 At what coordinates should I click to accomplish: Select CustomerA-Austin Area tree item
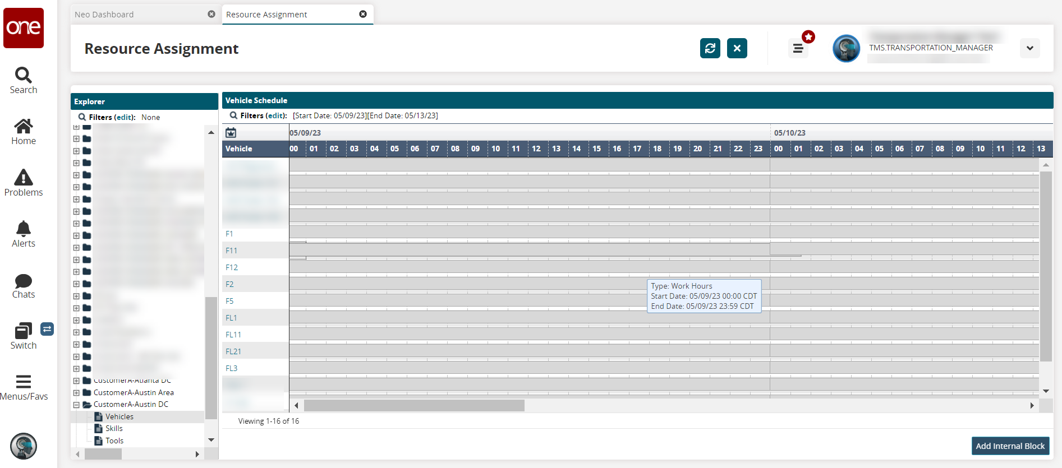134,393
